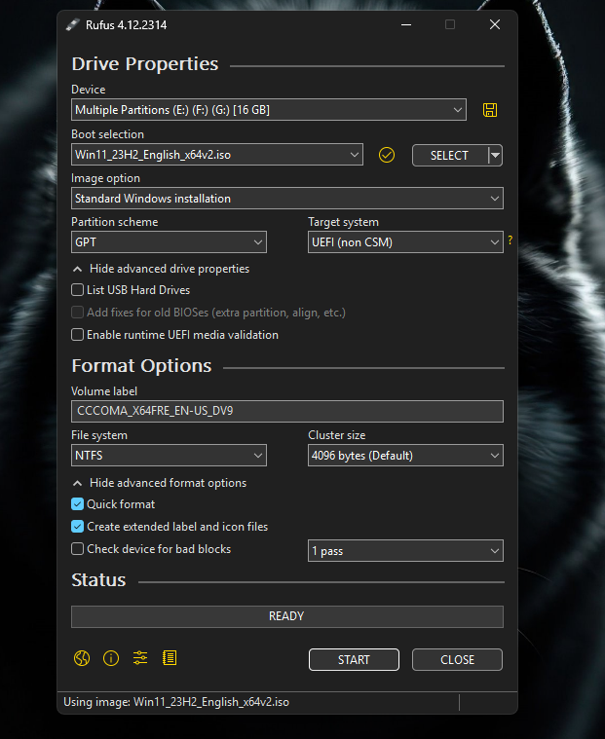Image resolution: width=605 pixels, height=739 pixels.
Task: Open the Image option dropdown
Action: click(287, 199)
